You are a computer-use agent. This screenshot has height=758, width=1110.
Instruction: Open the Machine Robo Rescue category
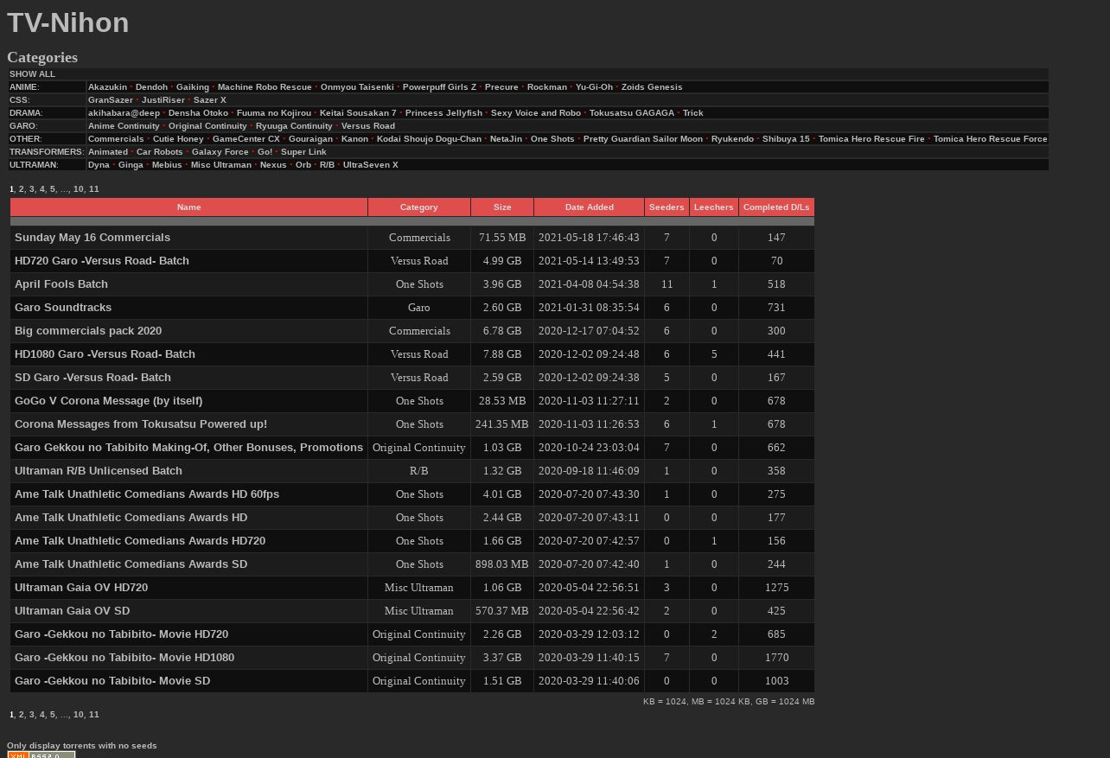[x=265, y=87]
